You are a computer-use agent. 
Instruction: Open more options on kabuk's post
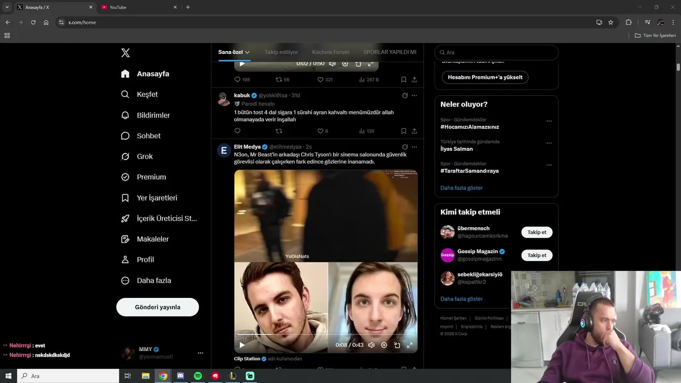pyautogui.click(x=414, y=95)
